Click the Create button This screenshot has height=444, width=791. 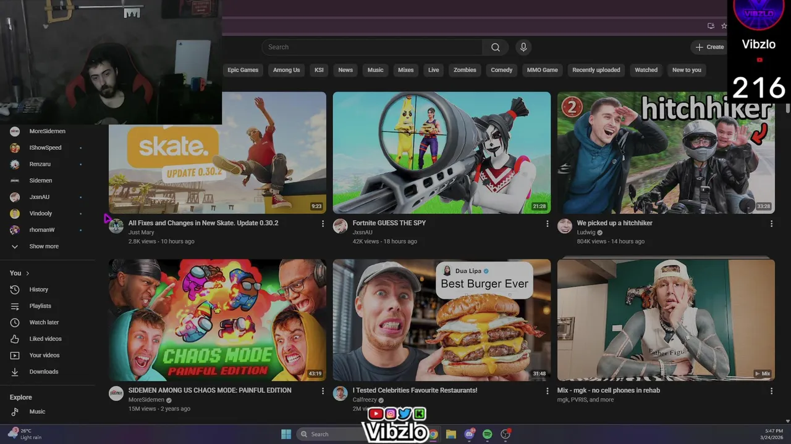(709, 47)
